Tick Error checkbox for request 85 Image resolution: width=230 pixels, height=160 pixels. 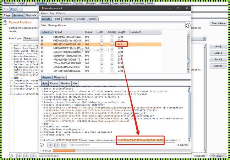pyautogui.click(x=102, y=37)
